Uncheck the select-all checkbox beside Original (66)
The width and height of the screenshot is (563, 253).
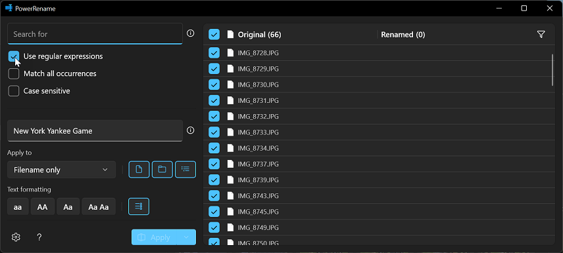click(x=214, y=35)
